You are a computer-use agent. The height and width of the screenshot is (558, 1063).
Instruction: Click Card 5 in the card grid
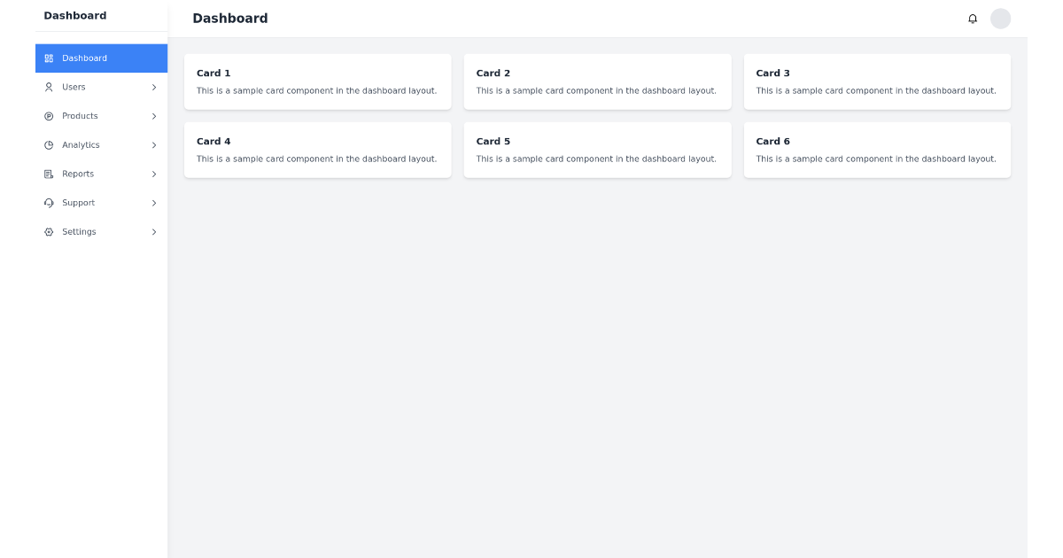597,149
